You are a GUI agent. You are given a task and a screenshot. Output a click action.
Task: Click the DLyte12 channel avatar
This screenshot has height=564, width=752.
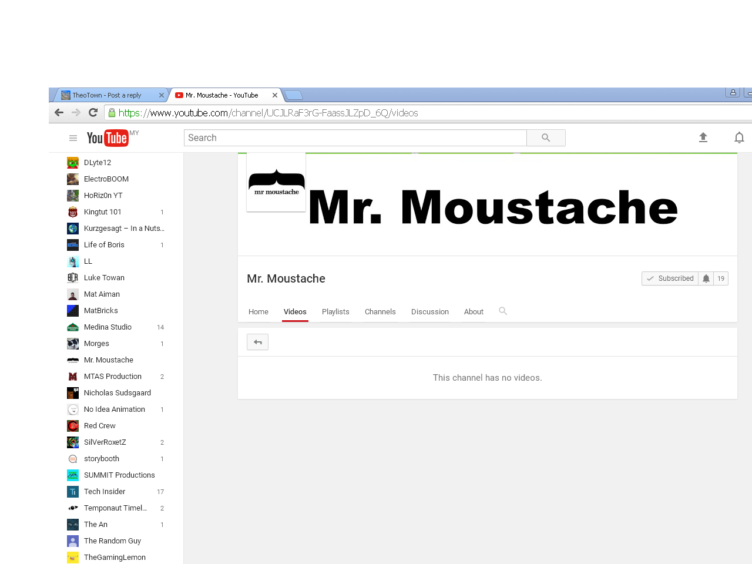point(73,163)
